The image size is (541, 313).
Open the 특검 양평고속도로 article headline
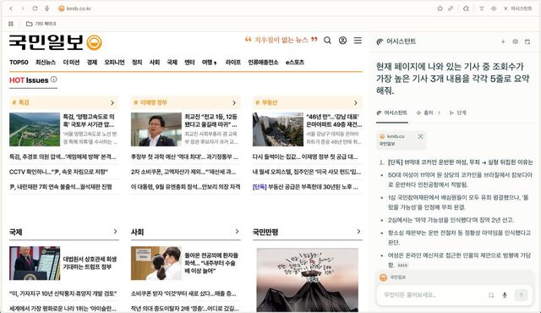(89, 120)
